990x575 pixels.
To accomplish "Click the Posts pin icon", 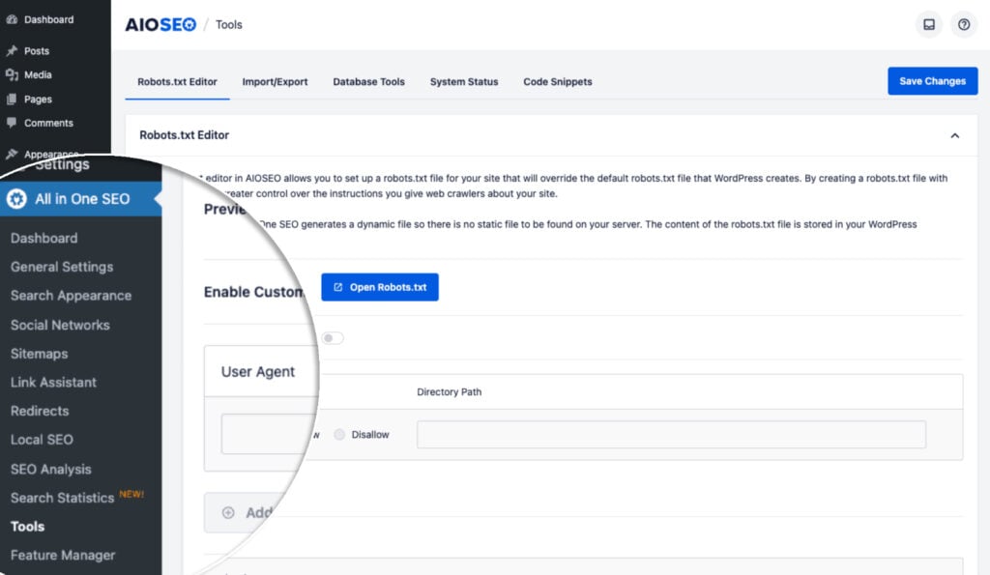I will point(12,50).
